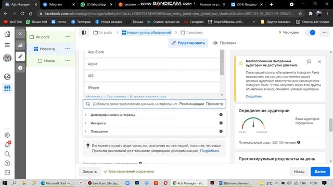Click the search magnifier in left rail

coord(7,154)
